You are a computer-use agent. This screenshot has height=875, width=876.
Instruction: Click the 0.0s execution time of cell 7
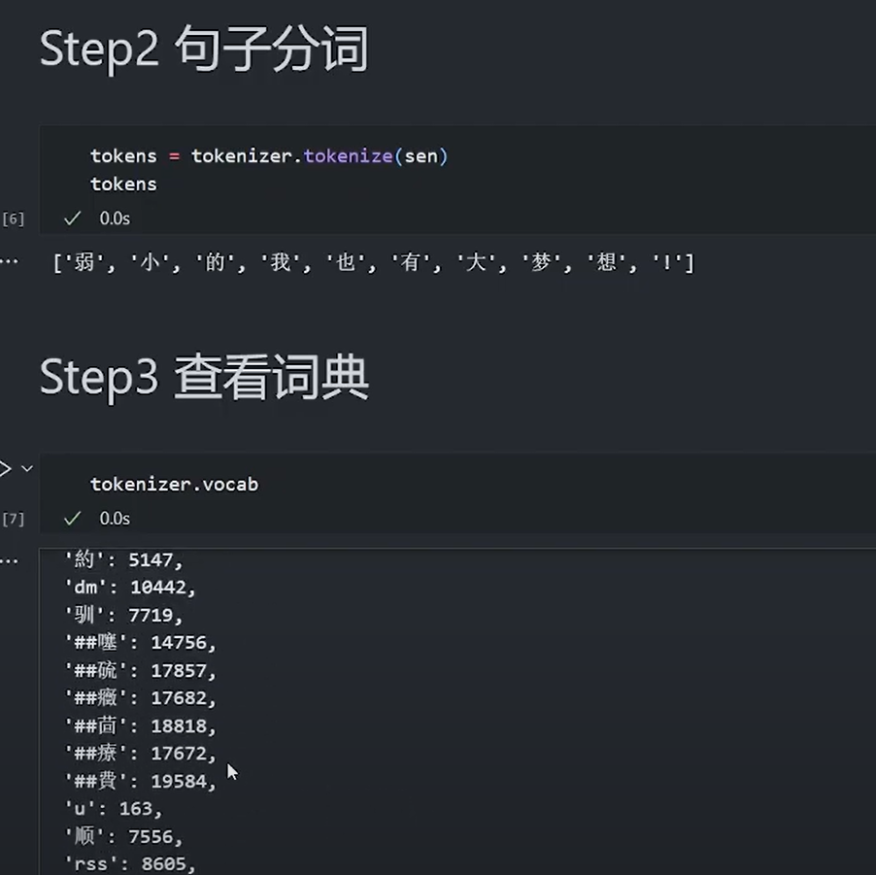point(116,519)
